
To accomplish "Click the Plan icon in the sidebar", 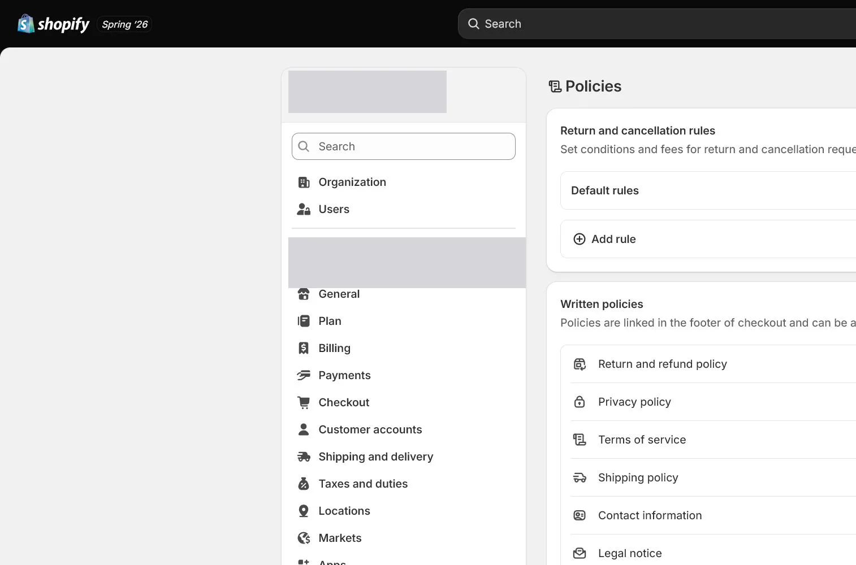I will click(304, 321).
